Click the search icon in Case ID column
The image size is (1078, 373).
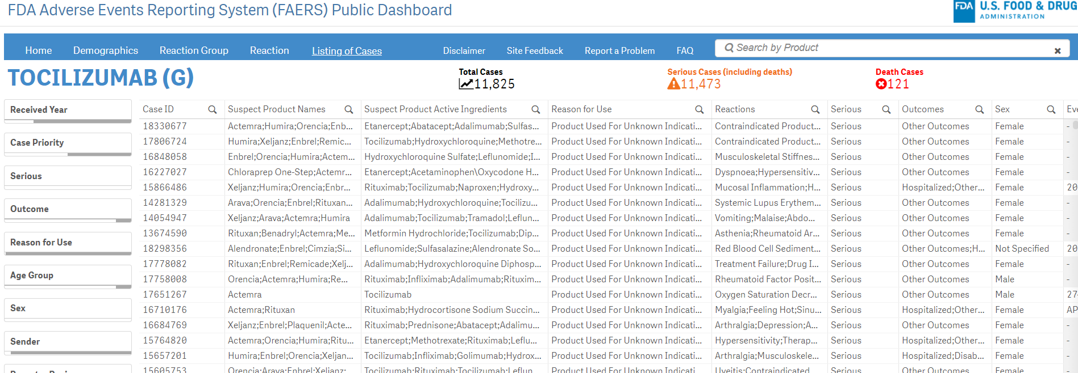tap(213, 109)
